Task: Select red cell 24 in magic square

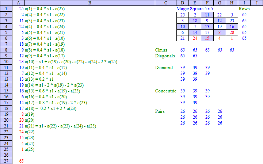Action: (195, 38)
